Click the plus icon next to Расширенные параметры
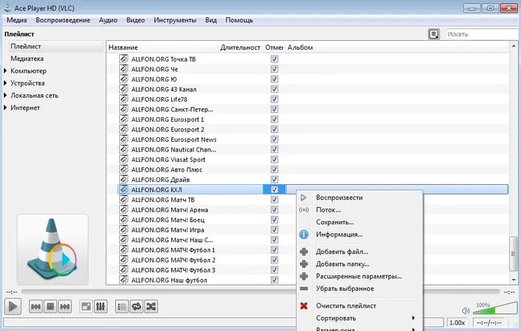Screen dimensions: 521x331 pos(304,276)
